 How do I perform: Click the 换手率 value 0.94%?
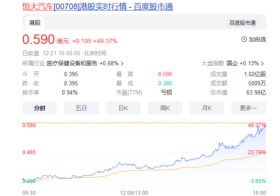coord(70,92)
